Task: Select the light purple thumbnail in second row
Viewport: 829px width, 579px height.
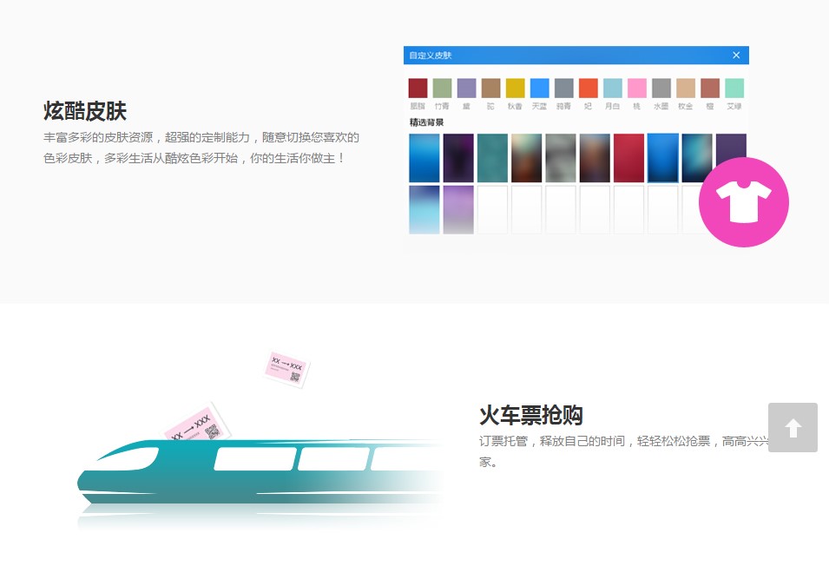Action: click(458, 210)
